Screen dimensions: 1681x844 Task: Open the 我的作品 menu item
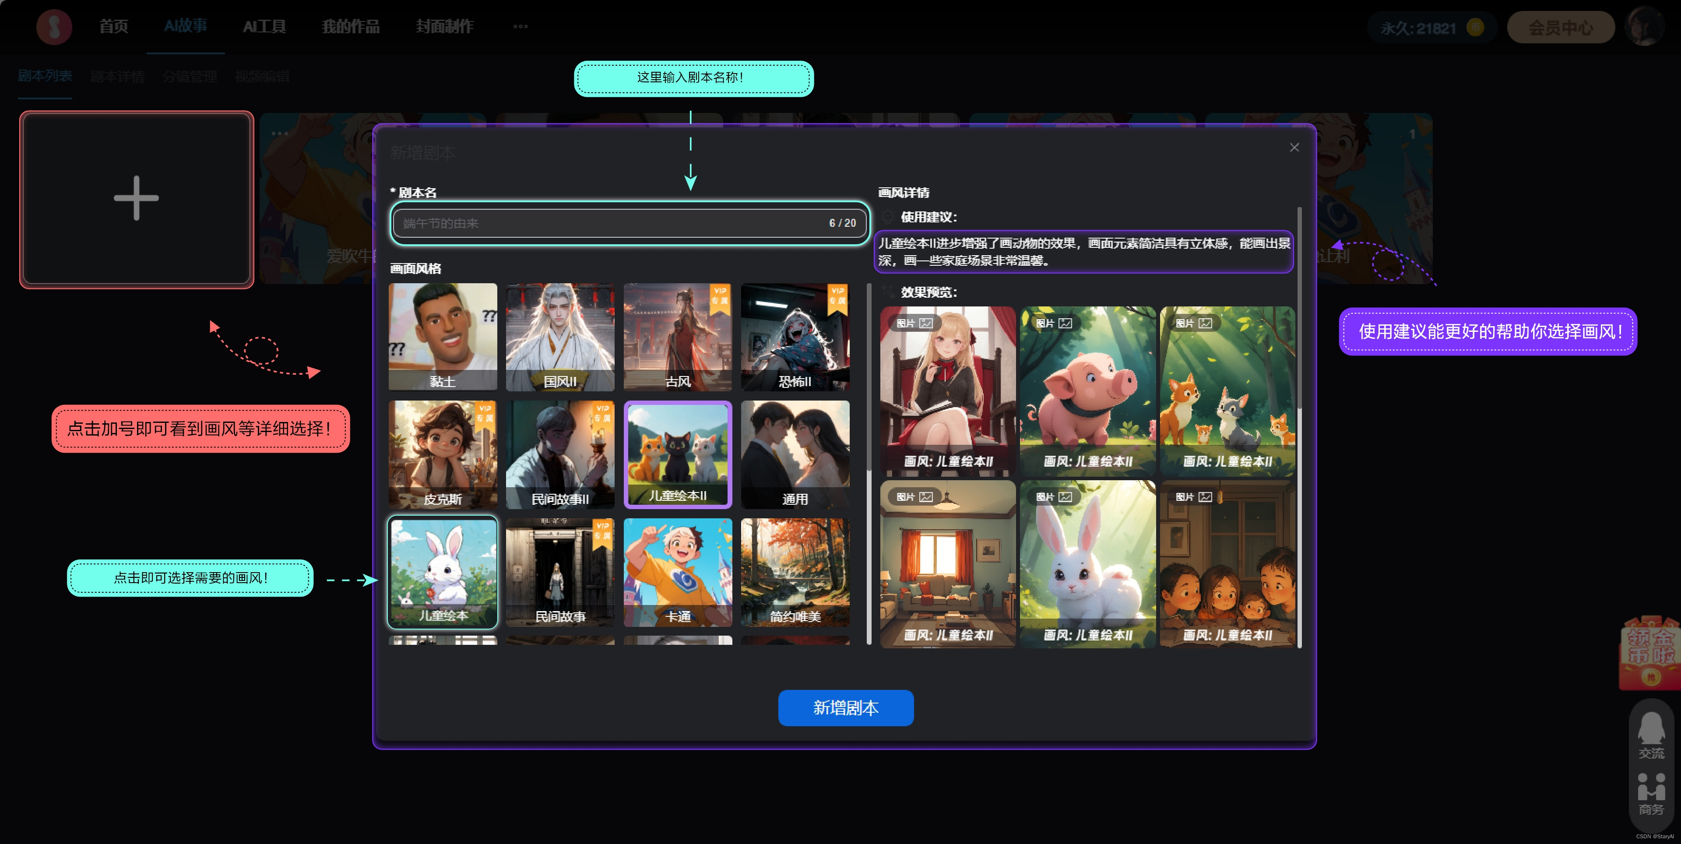tap(350, 27)
